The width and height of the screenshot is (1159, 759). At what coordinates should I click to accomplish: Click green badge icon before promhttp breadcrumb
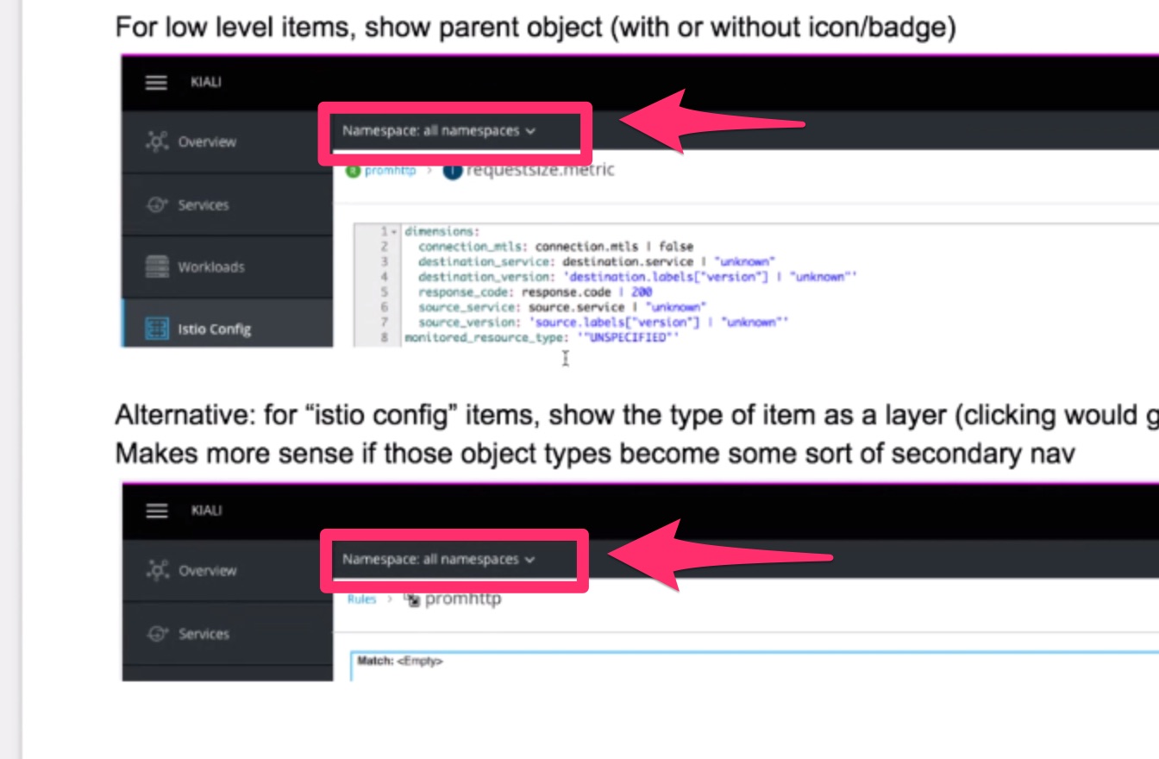pyautogui.click(x=352, y=171)
